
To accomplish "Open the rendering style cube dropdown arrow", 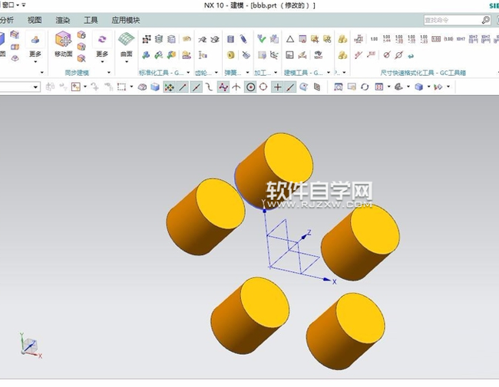I will coord(428,87).
